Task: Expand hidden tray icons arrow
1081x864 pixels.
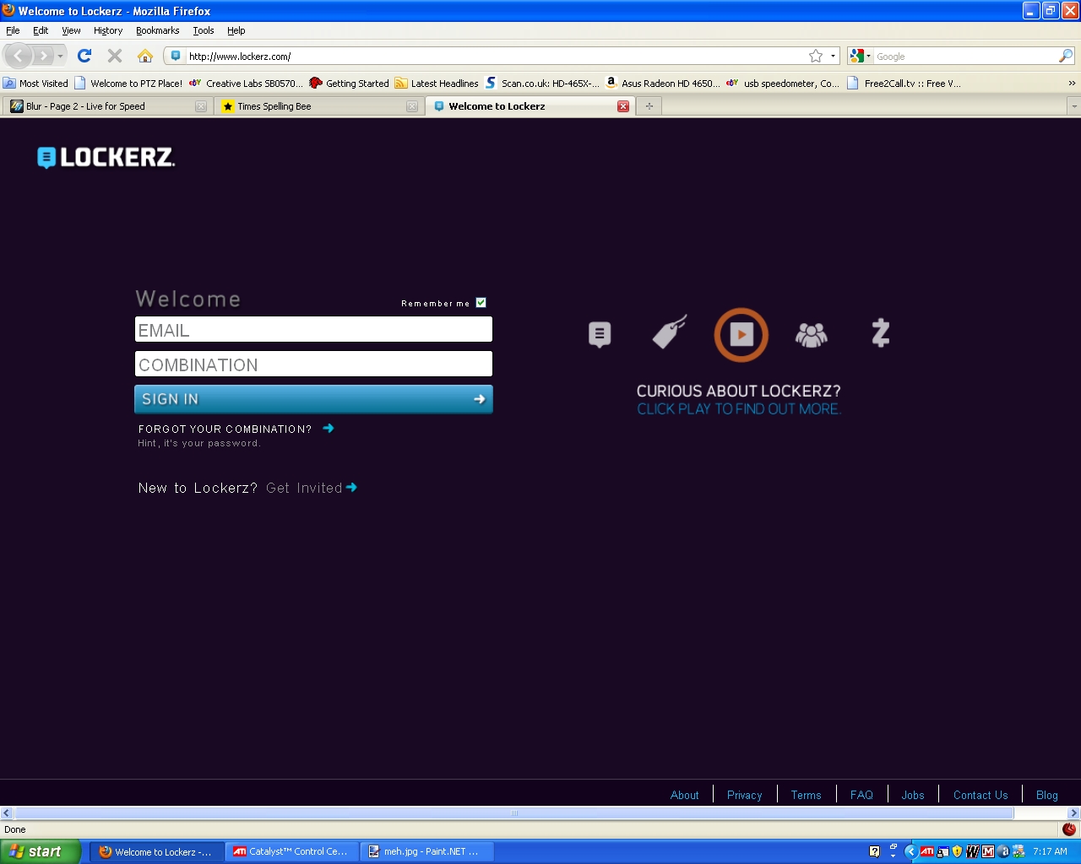Action: [x=910, y=851]
